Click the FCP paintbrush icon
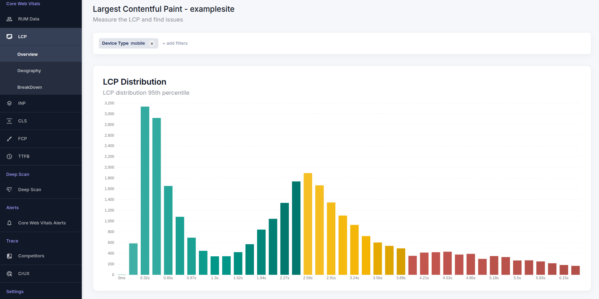This screenshot has height=299, width=599. [x=9, y=139]
